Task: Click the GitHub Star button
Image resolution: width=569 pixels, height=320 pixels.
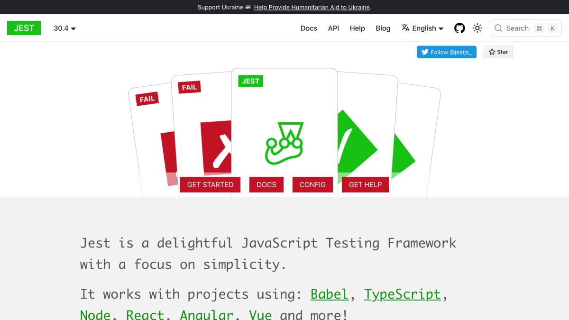Action: click(498, 52)
